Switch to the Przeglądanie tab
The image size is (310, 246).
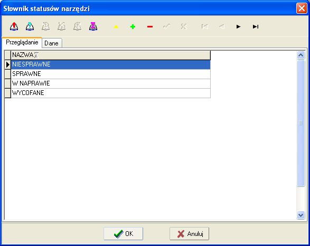coord(22,42)
